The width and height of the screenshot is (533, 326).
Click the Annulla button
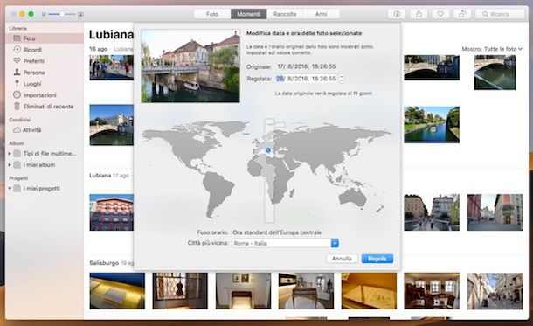[342, 259]
